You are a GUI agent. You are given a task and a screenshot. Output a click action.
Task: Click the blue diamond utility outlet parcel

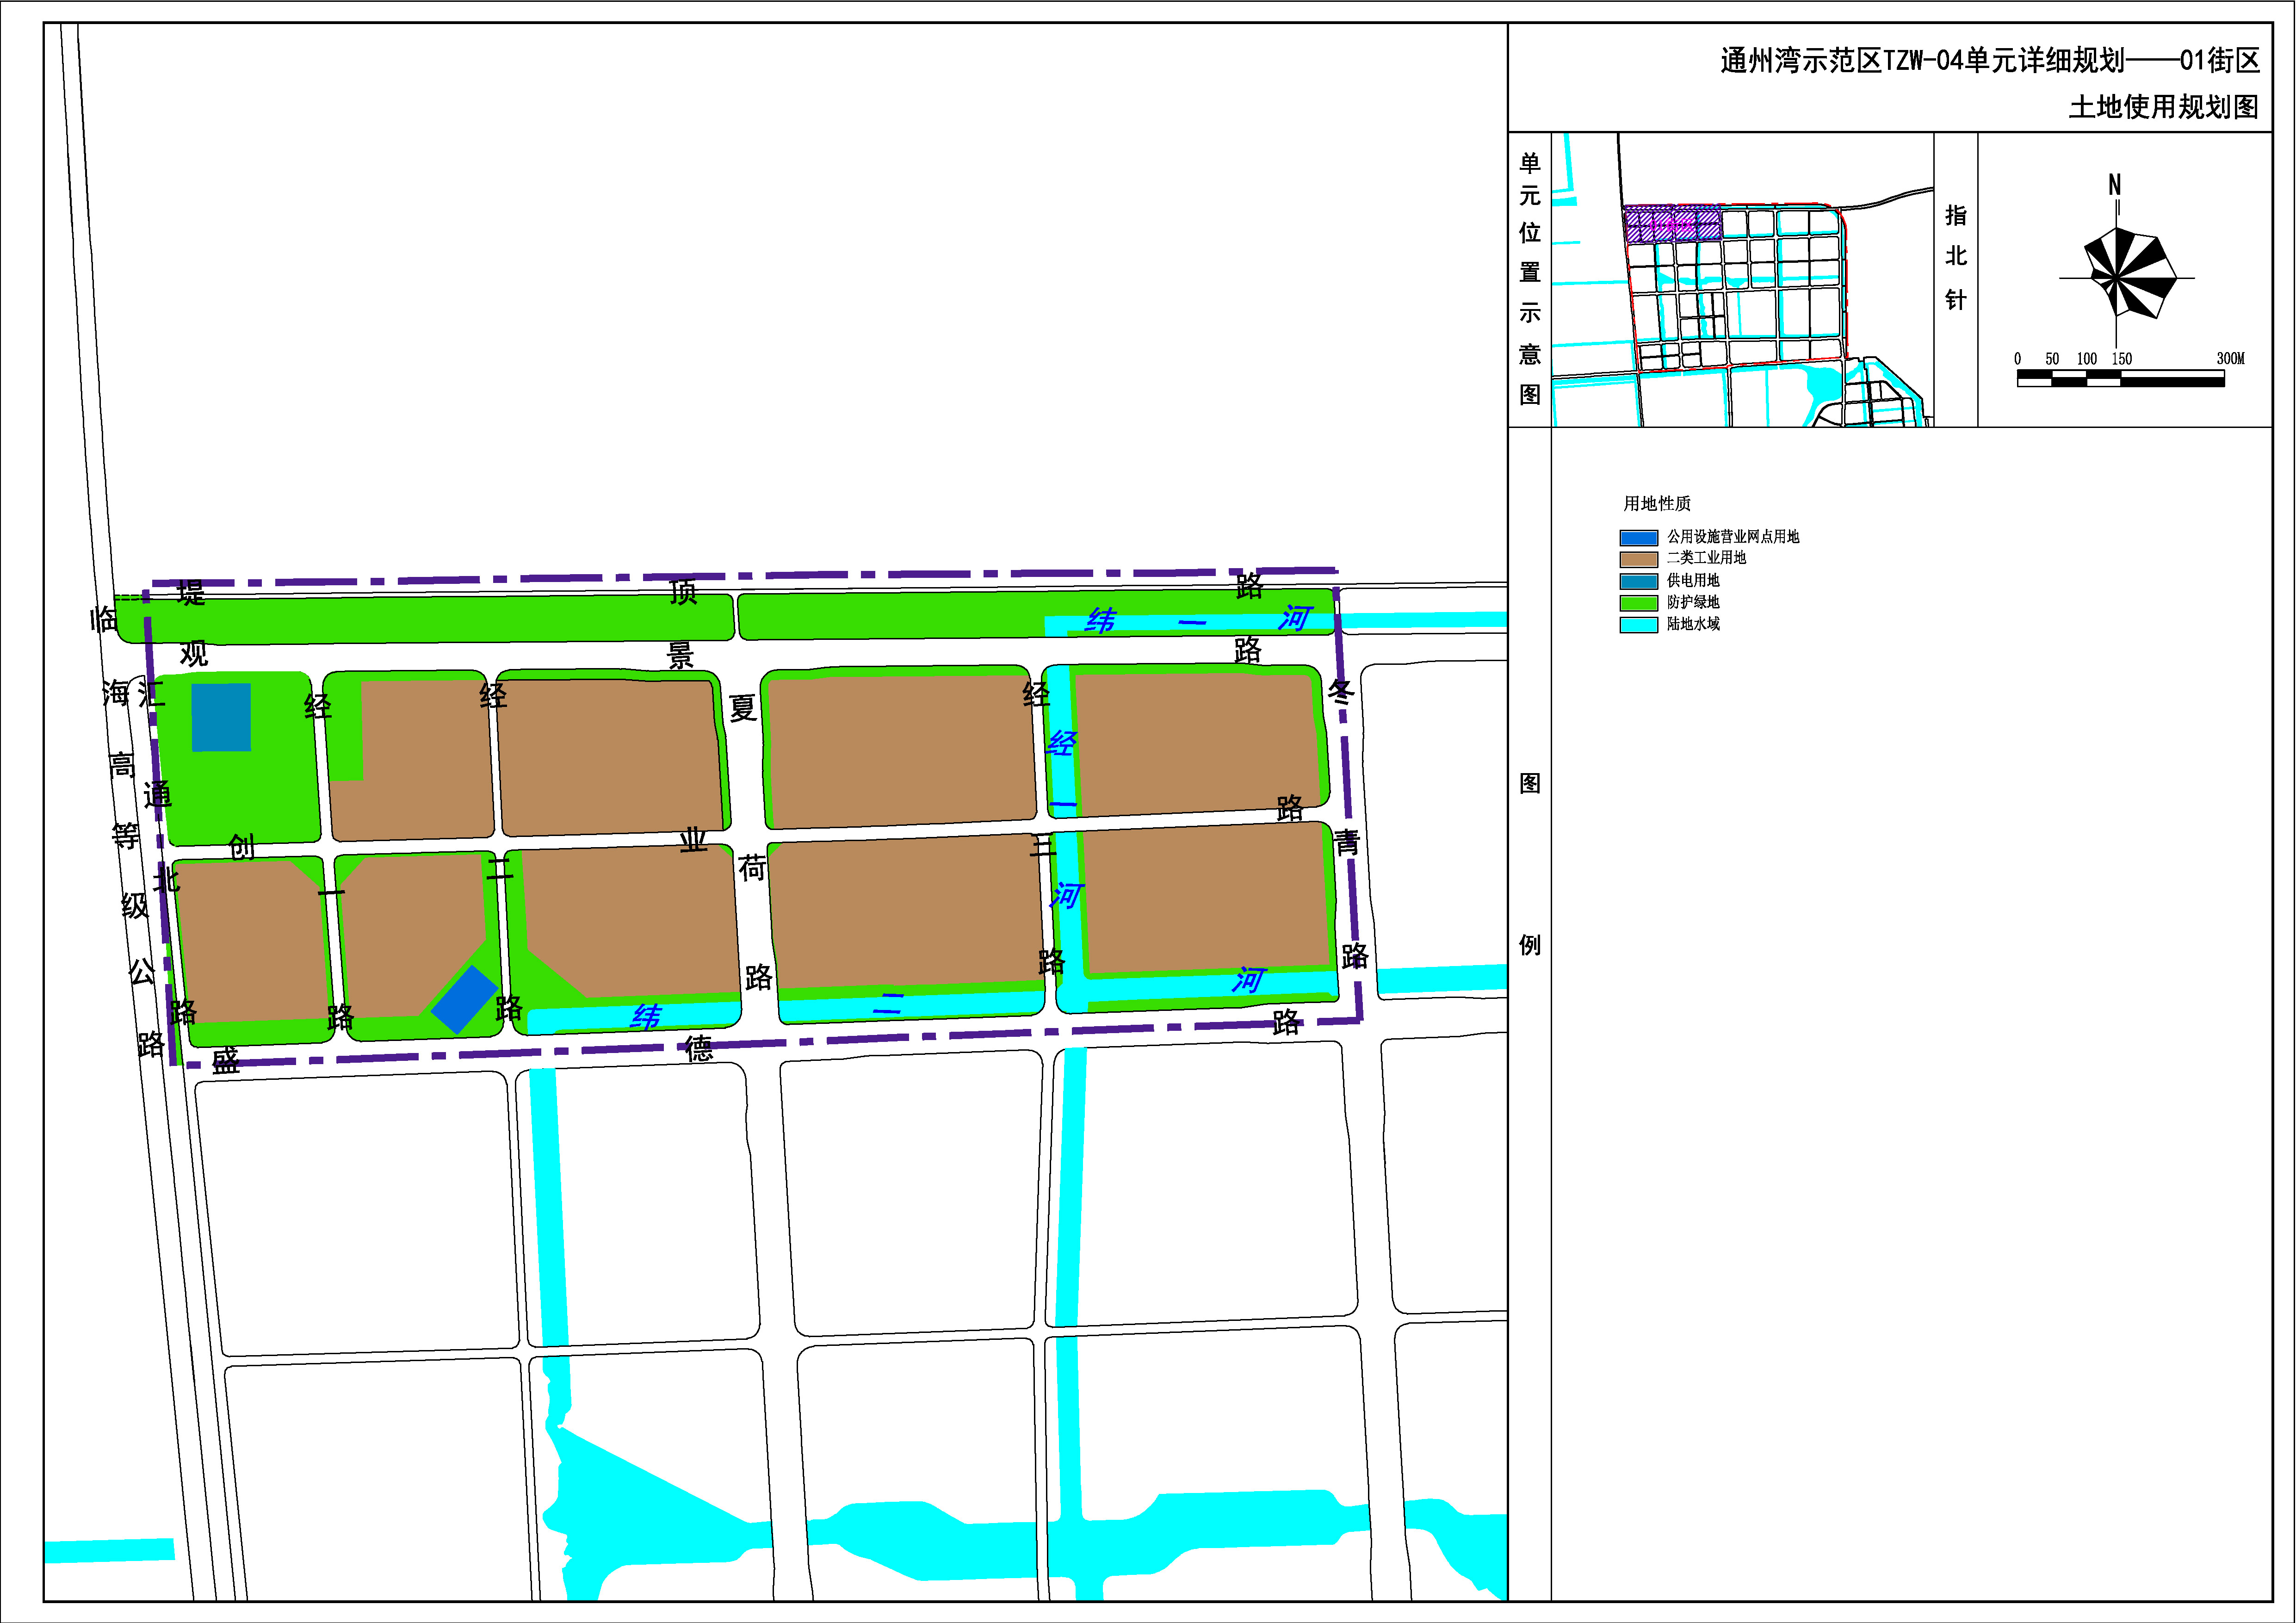coord(464,999)
